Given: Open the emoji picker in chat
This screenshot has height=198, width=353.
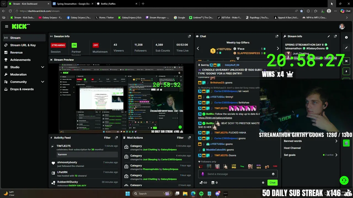Looking at the screenshot, I should point(273,174).
